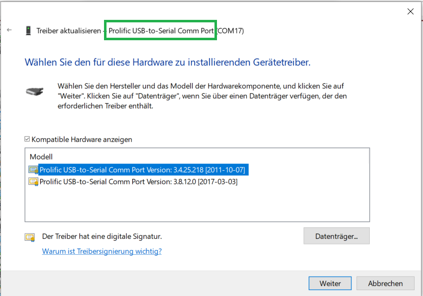Click the Treiber aktualisieren title text
This screenshot has width=423, height=296.
(x=69, y=31)
